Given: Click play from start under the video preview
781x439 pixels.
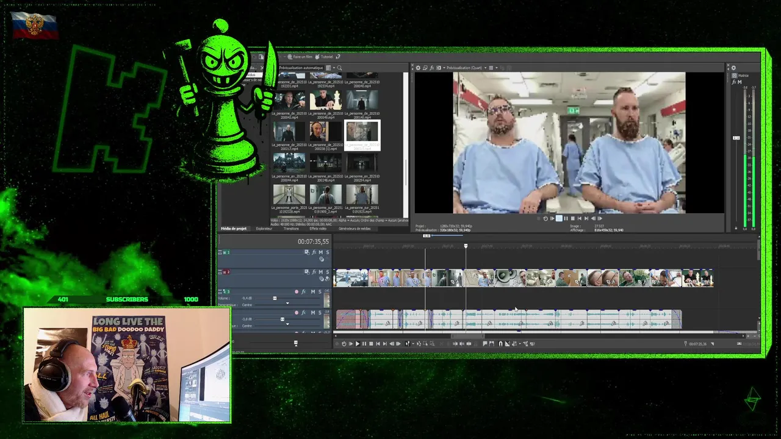Looking at the screenshot, I should click(552, 218).
